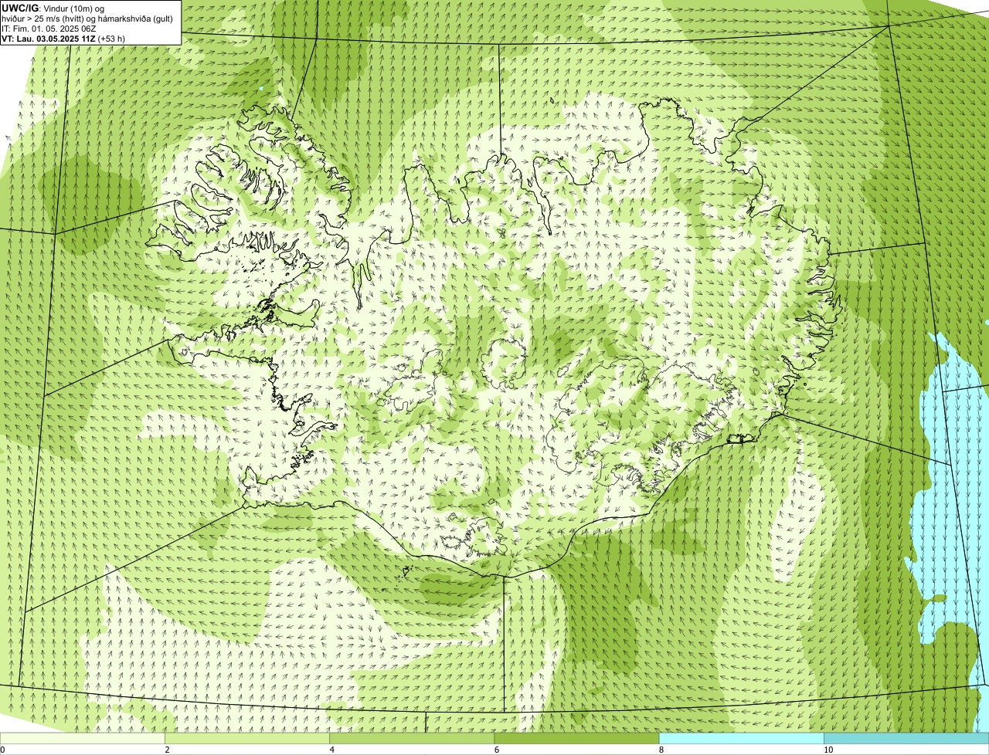Click the legend tick label "8"
989x755 pixels.
[661, 750]
